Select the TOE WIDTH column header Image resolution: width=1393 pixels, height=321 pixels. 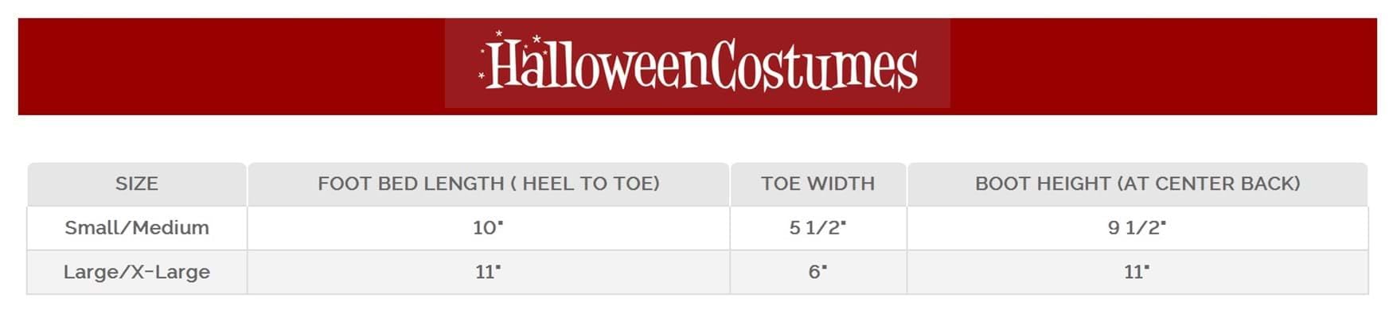(x=817, y=184)
